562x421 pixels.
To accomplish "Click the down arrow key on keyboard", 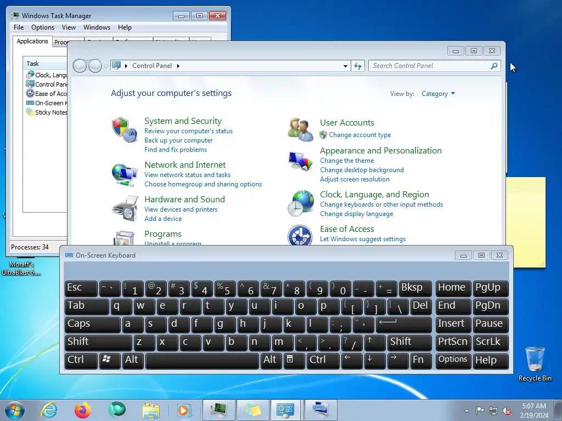I will pos(375,360).
